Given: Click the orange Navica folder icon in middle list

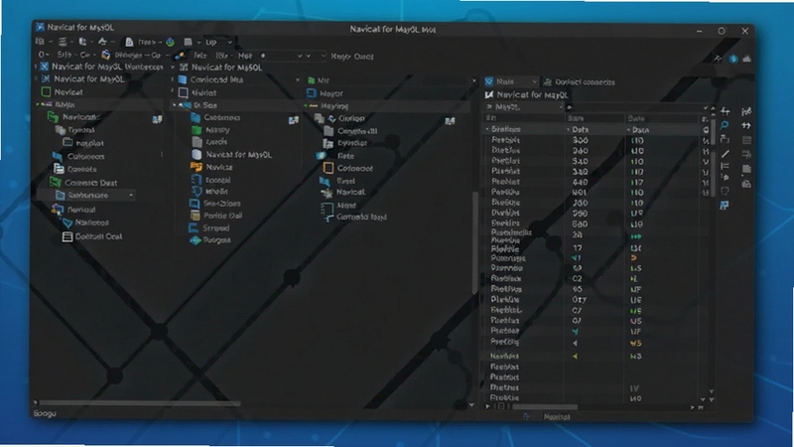Looking at the screenshot, I should click(x=197, y=167).
